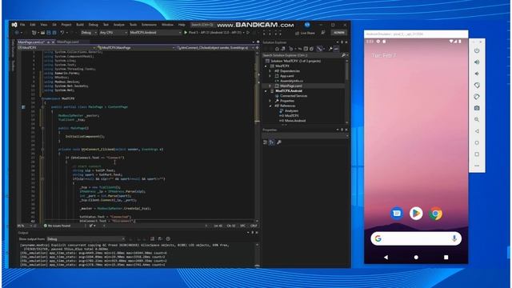Image resolution: width=512 pixels, height=288 pixels.
Task: Click the Visual Studio search box
Action: tap(202, 25)
